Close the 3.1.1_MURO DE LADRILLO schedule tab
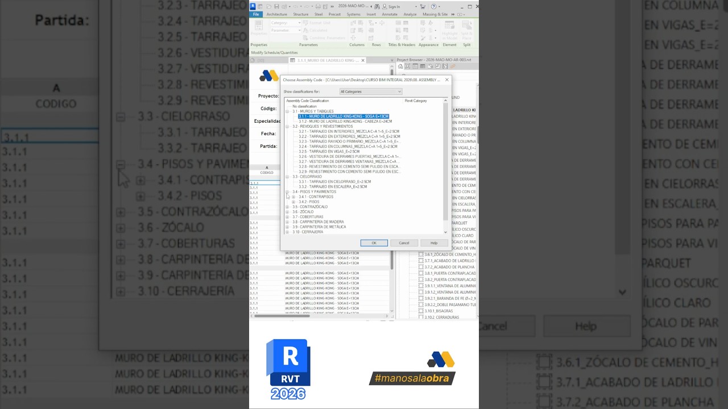 [363, 60]
